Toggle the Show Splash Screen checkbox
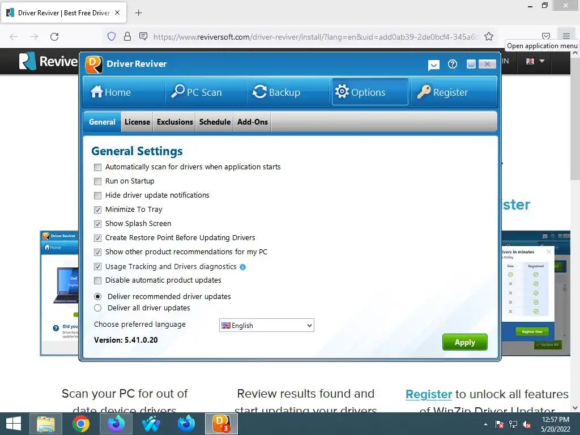The image size is (580, 435). (x=97, y=224)
